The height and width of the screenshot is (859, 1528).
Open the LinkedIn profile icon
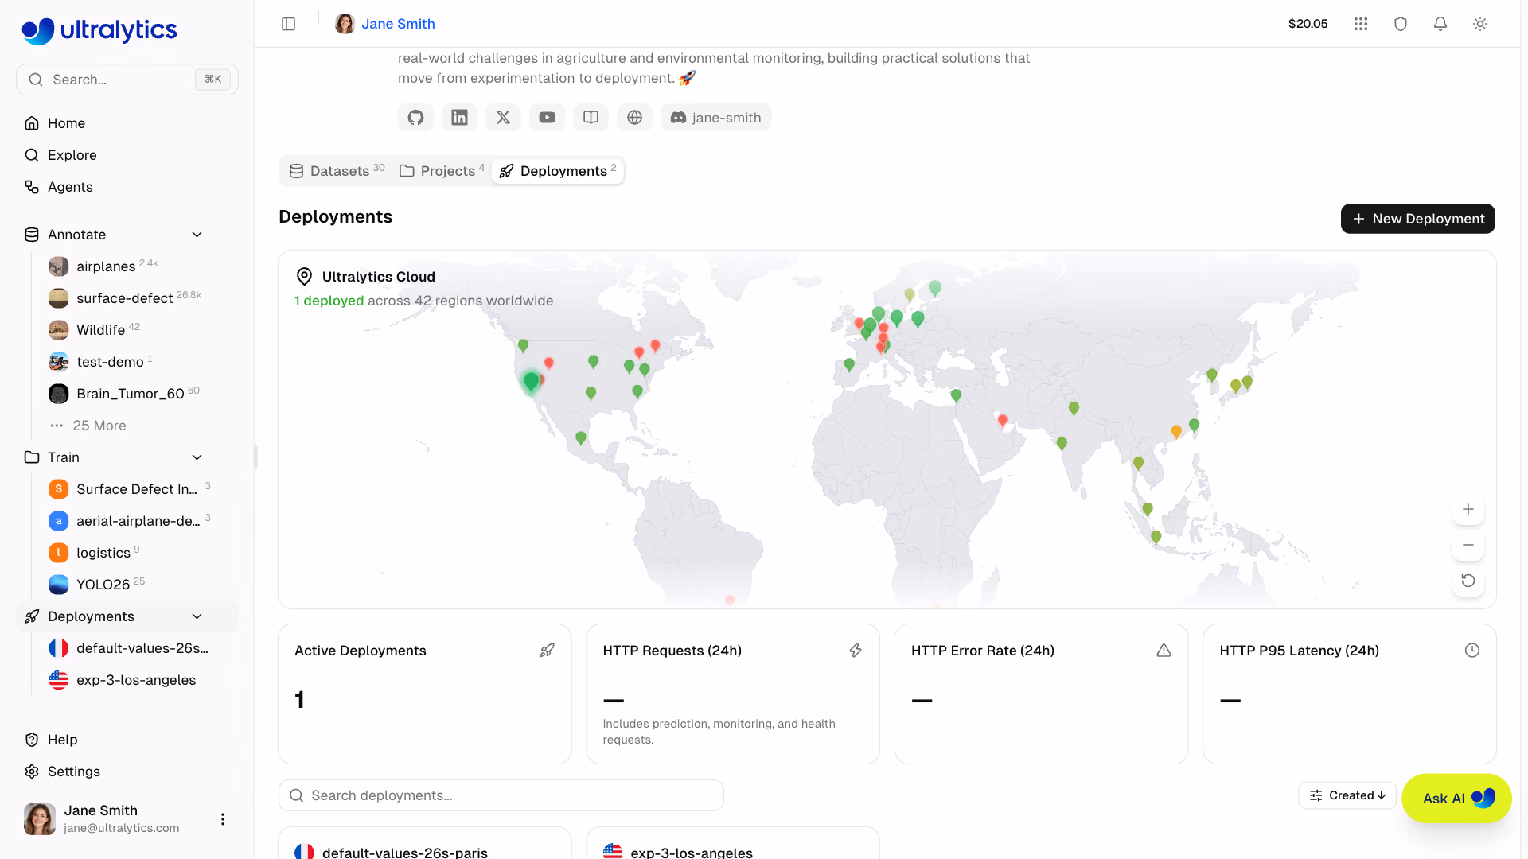click(459, 118)
